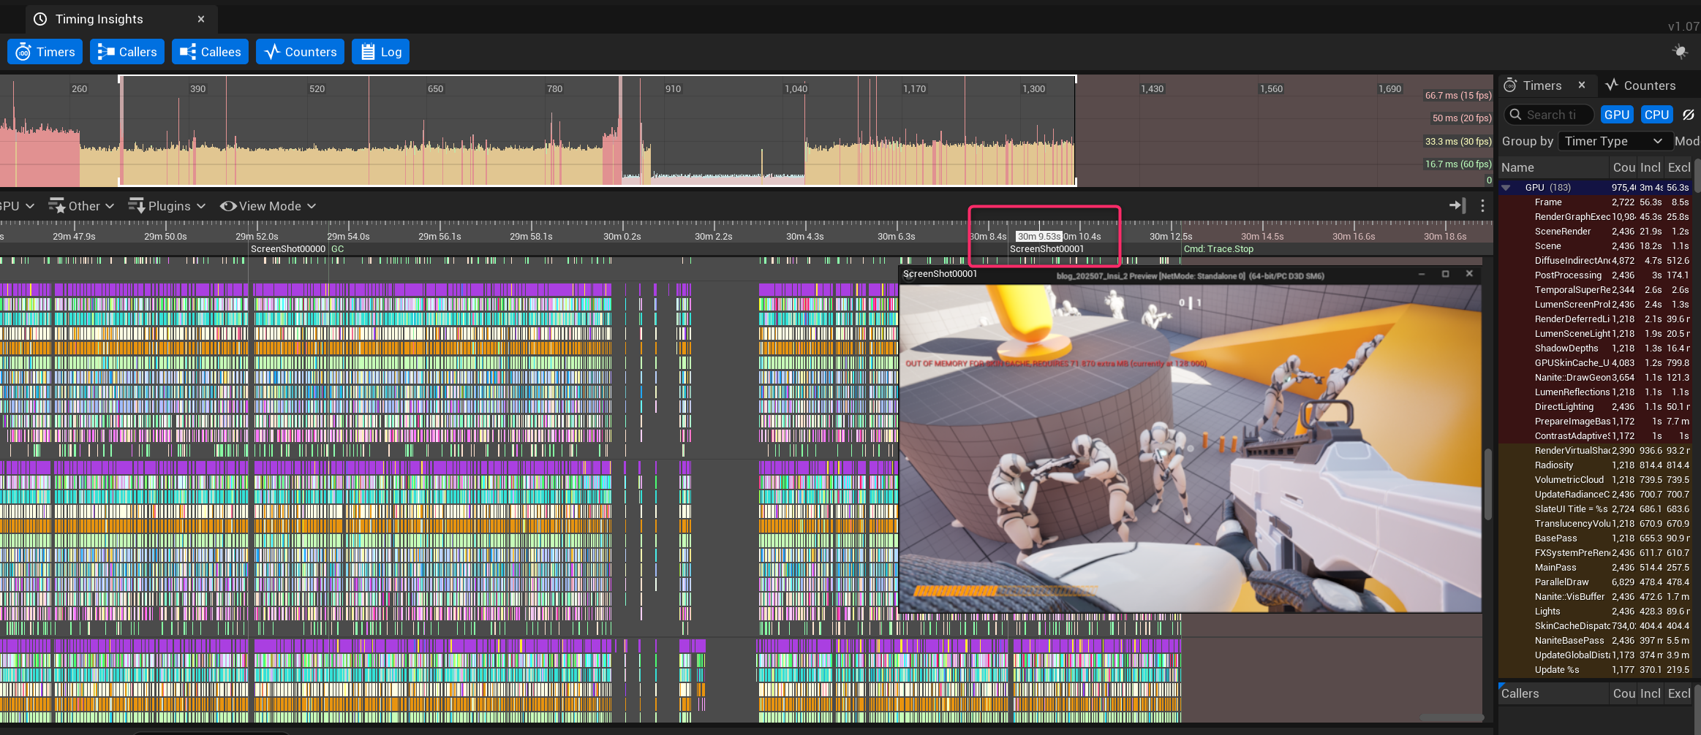Toggle the GPU timer filter
1701x735 pixels.
(1616, 115)
